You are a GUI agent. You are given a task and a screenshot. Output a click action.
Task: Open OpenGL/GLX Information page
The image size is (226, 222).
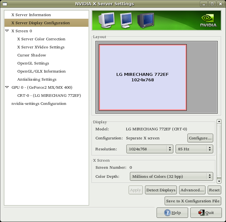pyautogui.click(x=46, y=71)
